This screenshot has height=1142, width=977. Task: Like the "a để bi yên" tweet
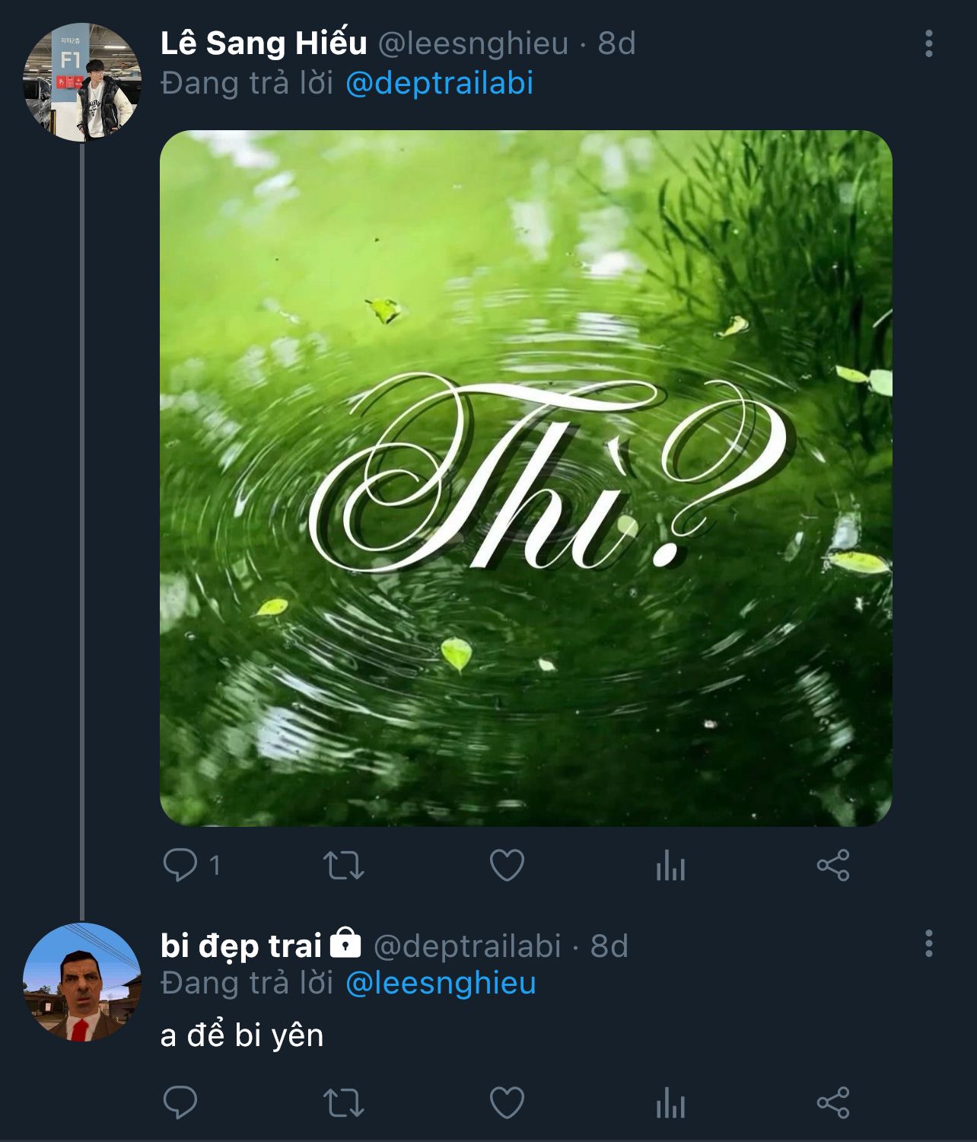pos(507,1102)
